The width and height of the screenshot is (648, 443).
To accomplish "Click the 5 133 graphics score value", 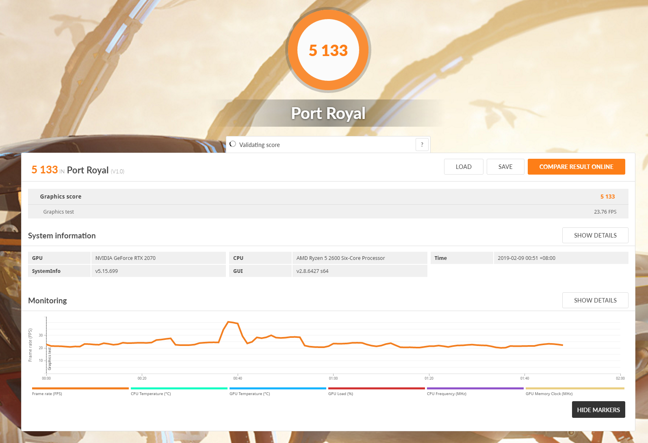I will (607, 197).
